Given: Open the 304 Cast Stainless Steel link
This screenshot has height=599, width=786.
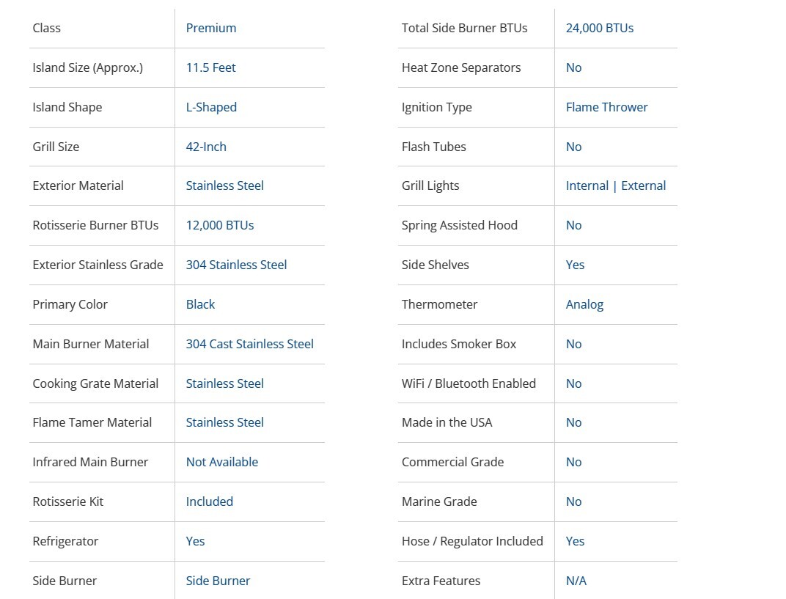Looking at the screenshot, I should click(x=249, y=344).
